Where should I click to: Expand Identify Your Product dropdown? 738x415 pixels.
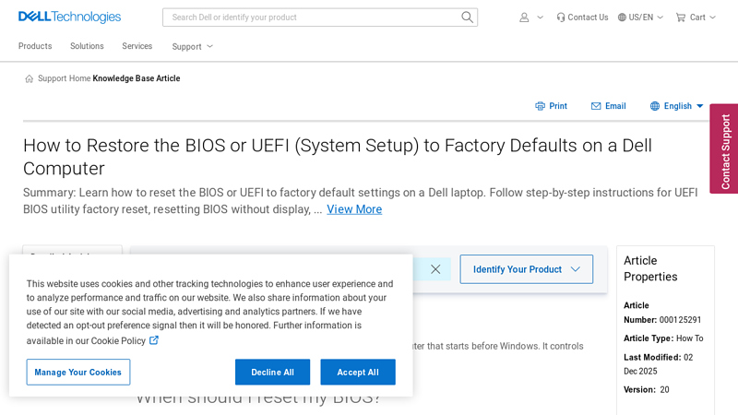coord(526,269)
